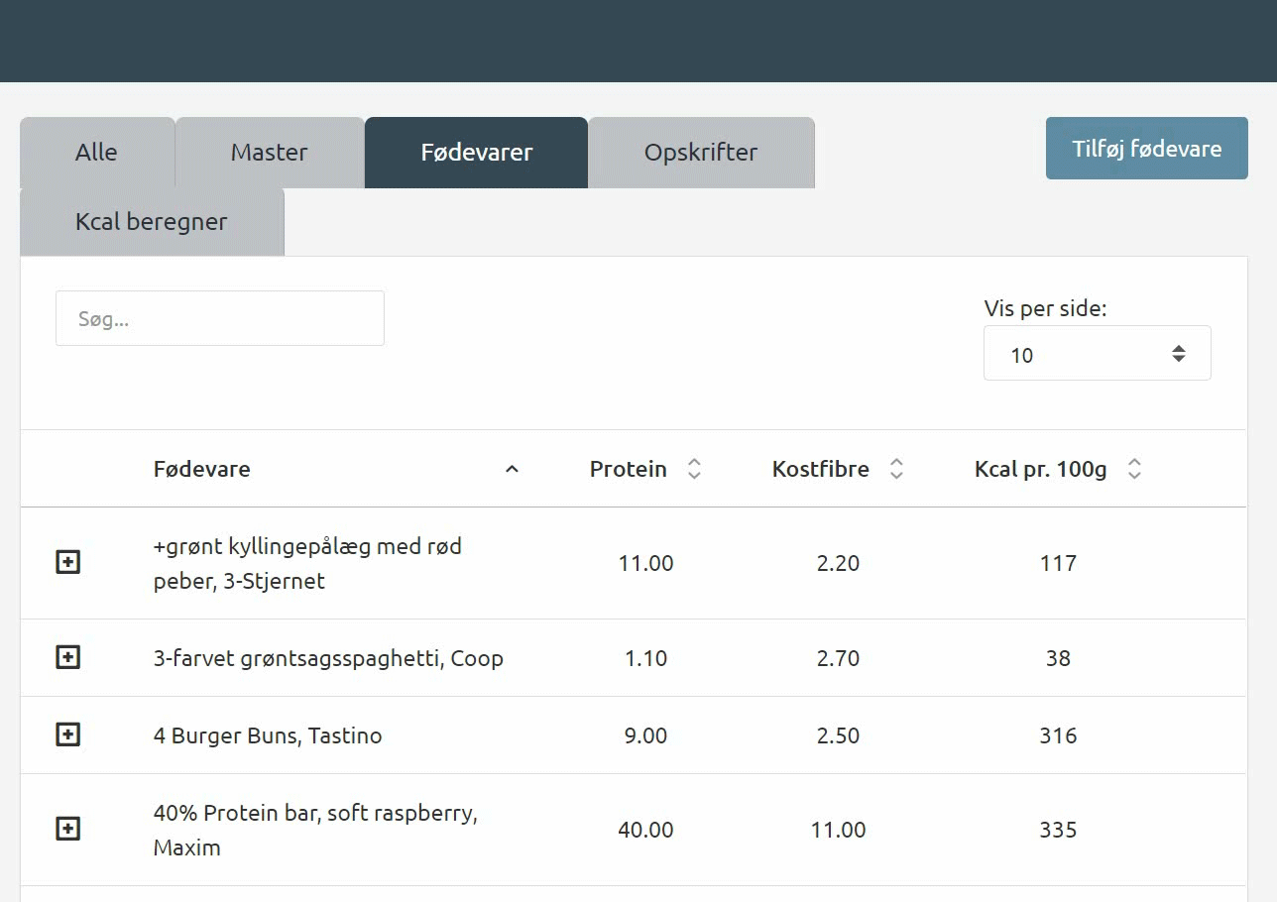Screen dimensions: 1277x902
Task: Sort table by Protein column arrows
Action: click(x=694, y=469)
